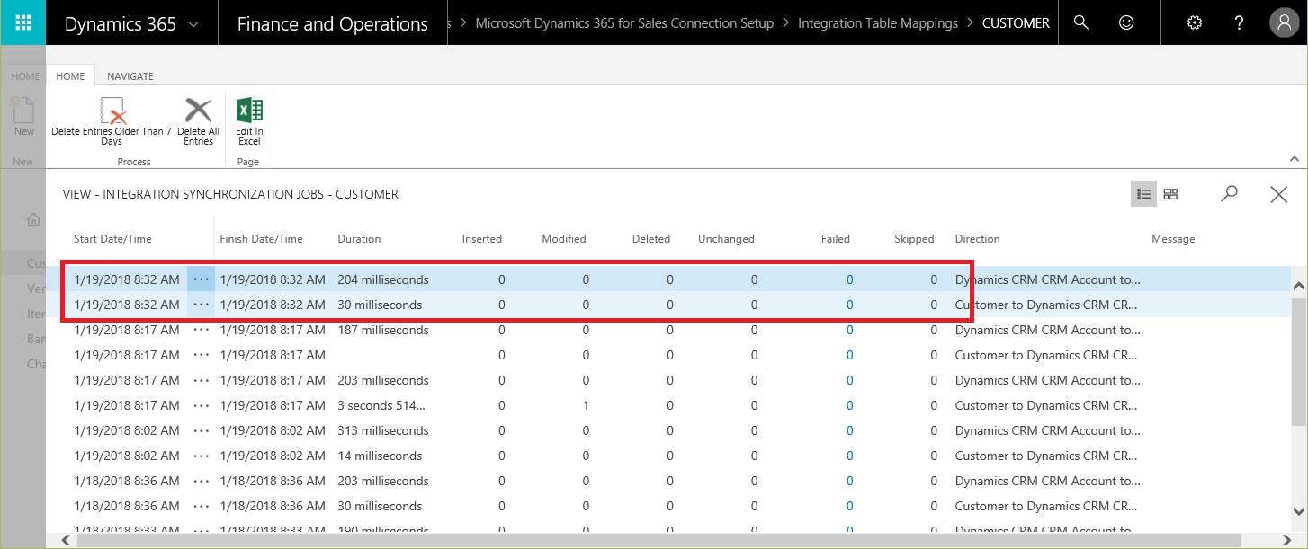The height and width of the screenshot is (549, 1308).
Task: Sort by the Skipped column header
Action: (914, 239)
